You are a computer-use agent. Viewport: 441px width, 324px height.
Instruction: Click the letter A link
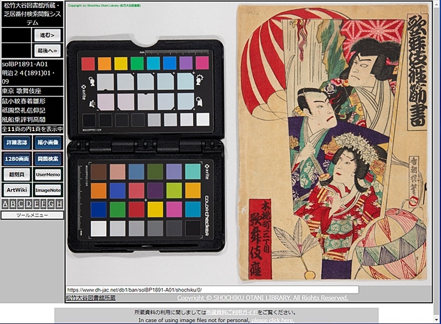click(5, 204)
